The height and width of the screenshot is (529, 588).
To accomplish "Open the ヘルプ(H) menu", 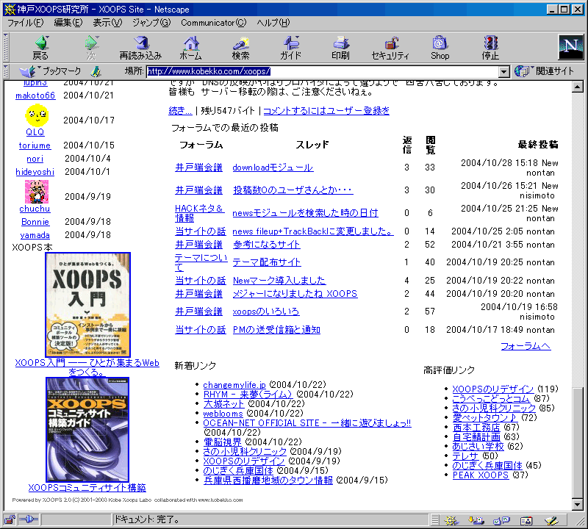I will pos(273,23).
